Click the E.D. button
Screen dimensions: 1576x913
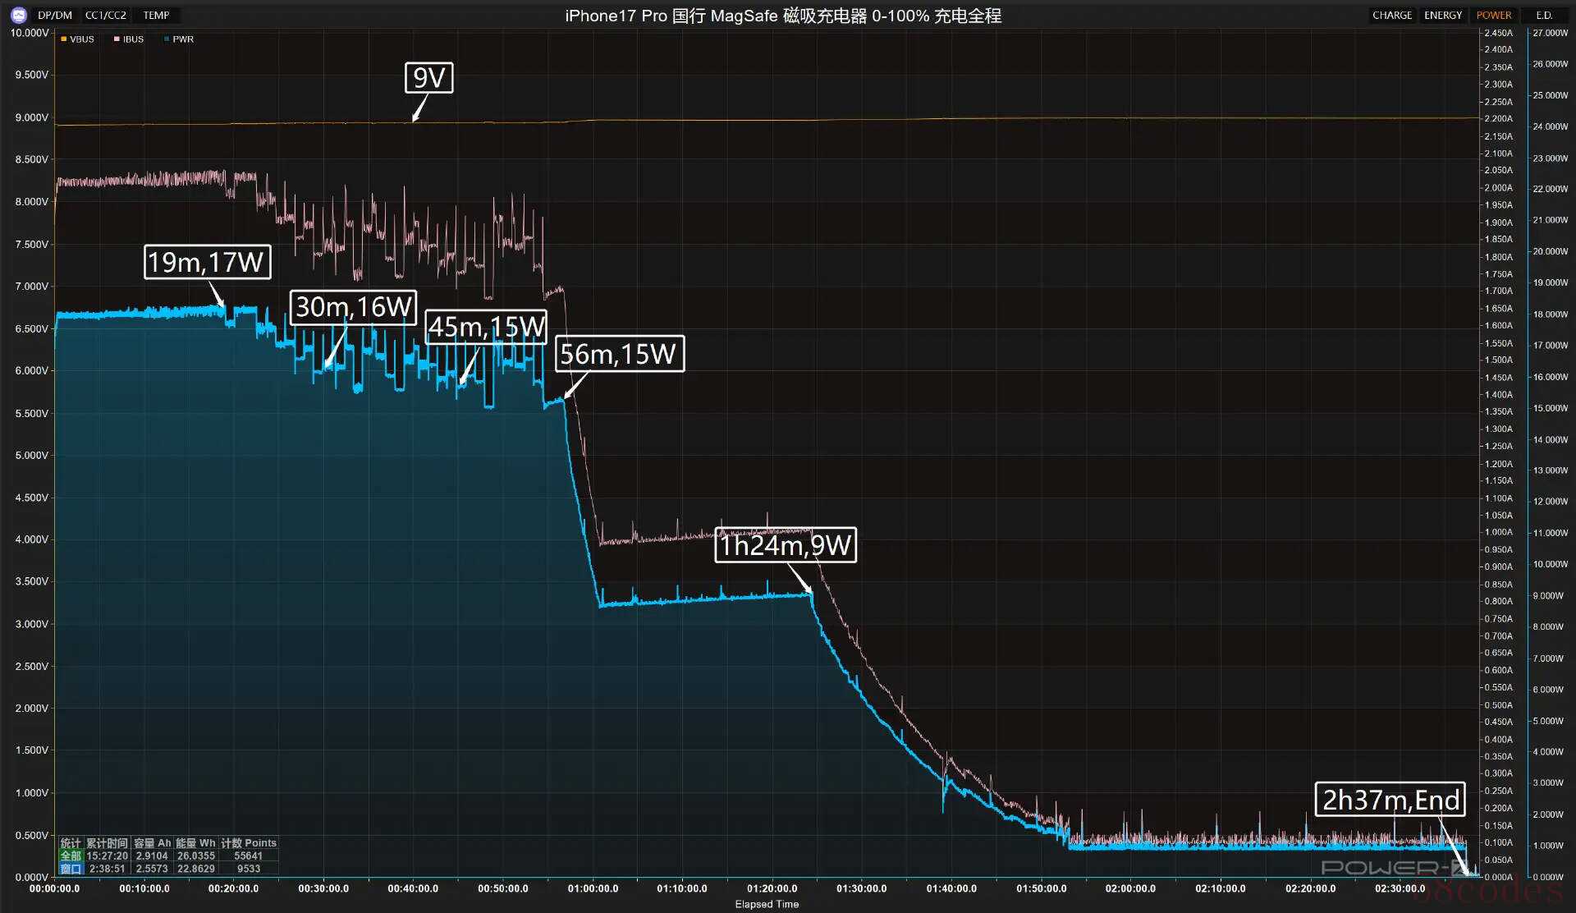1544,15
